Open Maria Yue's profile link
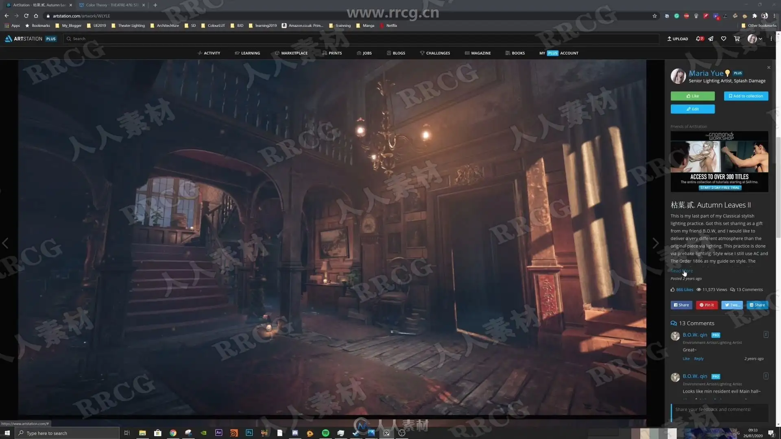Screen dimensions: 781x439 (706, 74)
